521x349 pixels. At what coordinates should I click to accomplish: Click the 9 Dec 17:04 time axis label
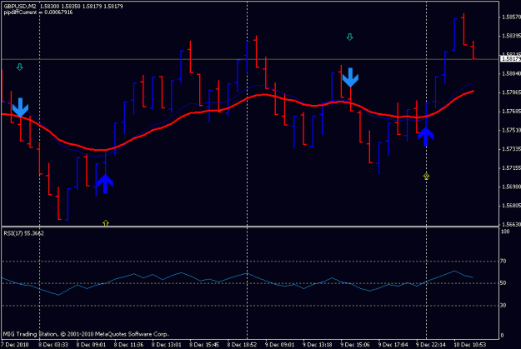tap(393, 345)
